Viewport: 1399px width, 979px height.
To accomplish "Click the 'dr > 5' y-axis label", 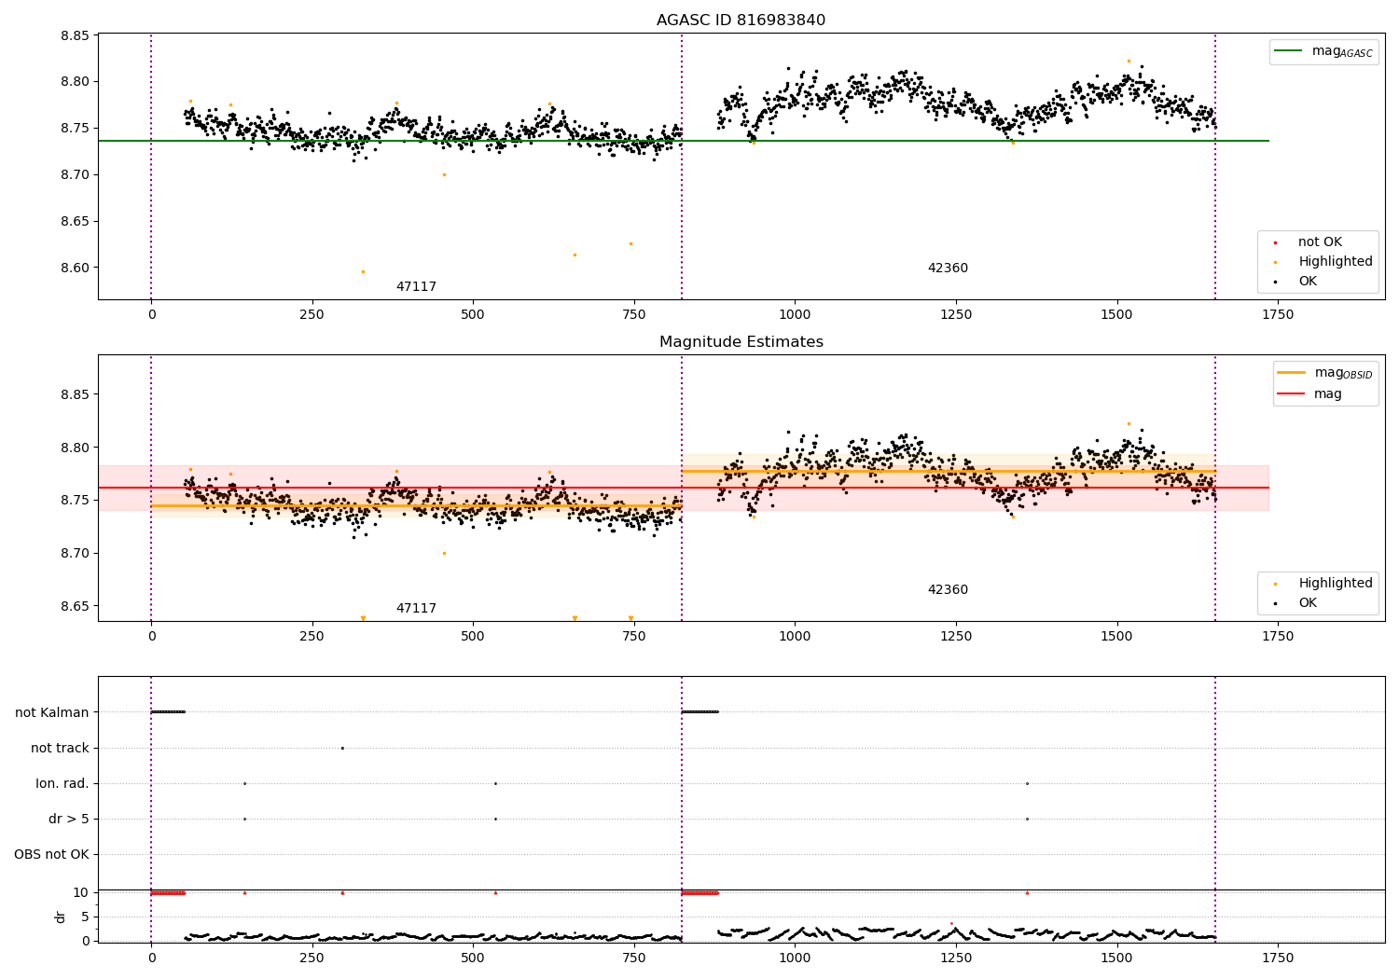I will coord(69,819).
